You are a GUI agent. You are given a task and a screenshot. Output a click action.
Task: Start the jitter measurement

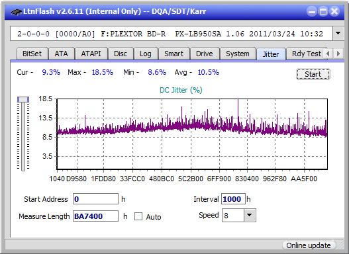coord(313,74)
